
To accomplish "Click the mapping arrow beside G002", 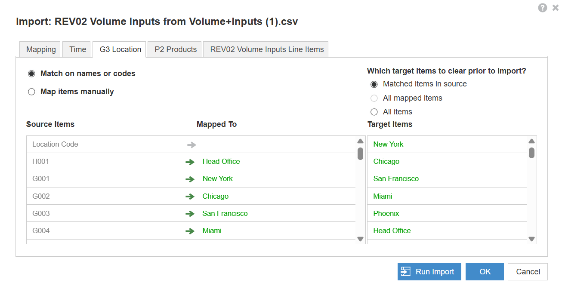I will click(190, 197).
